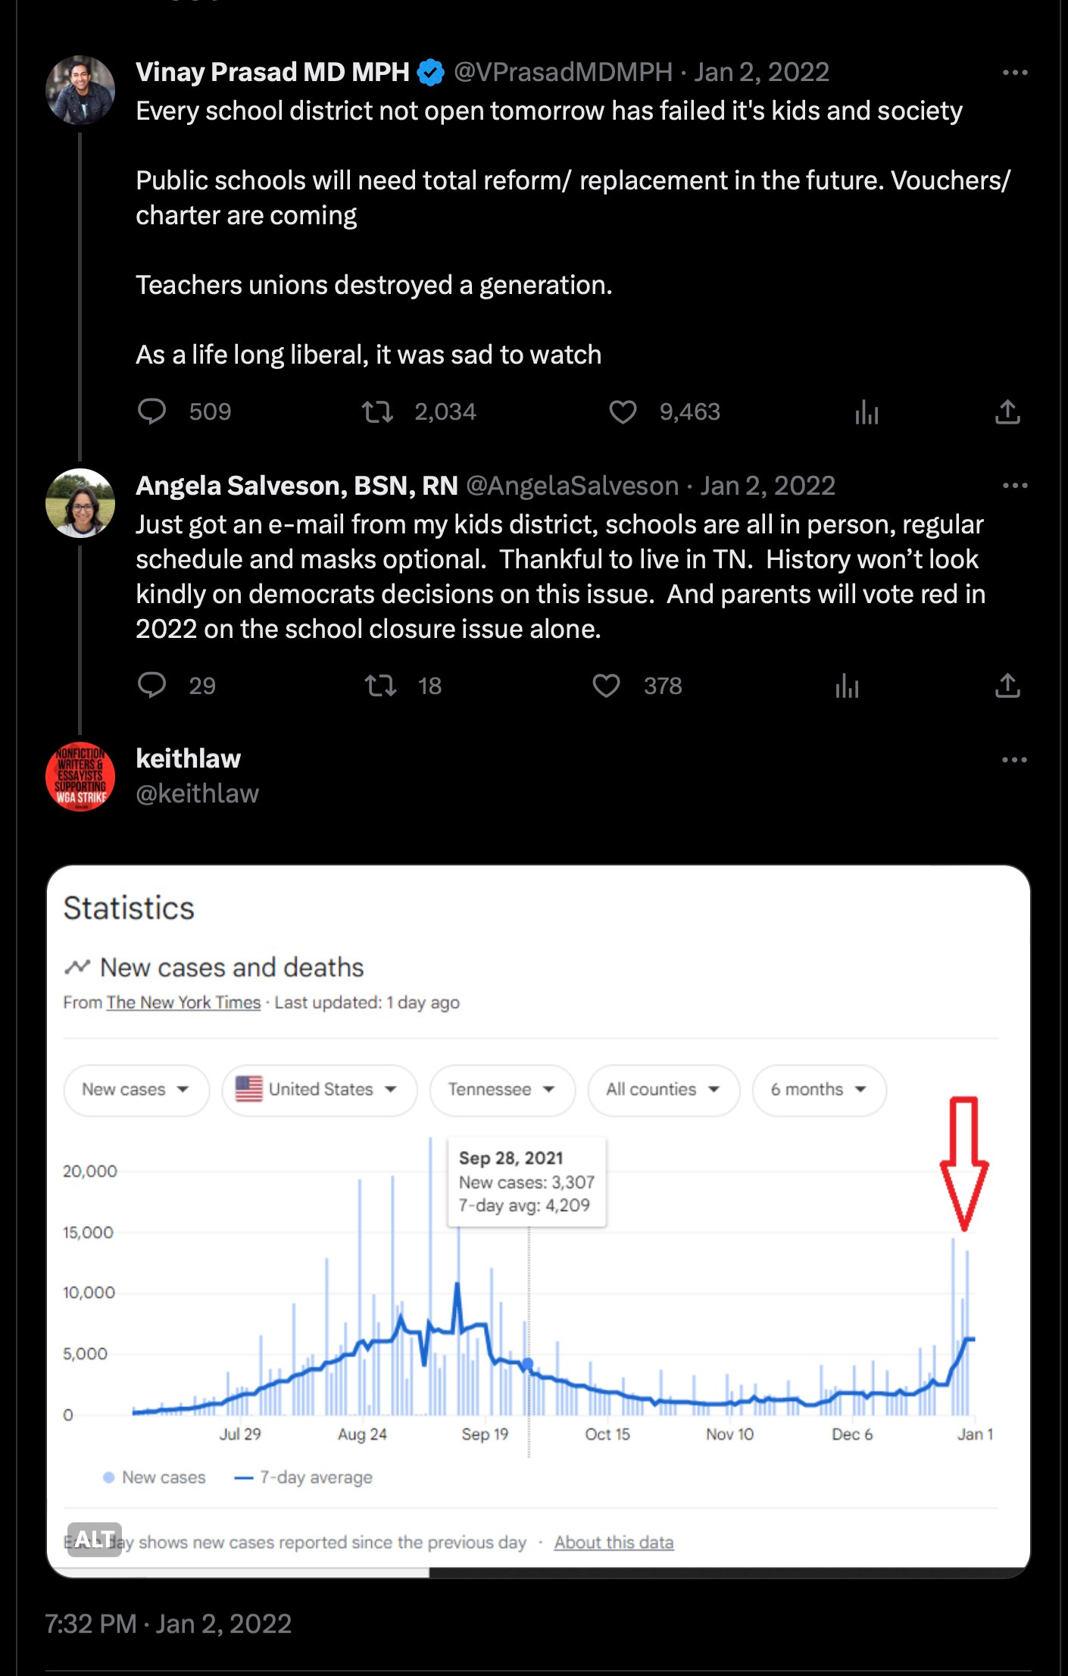Like Angela Salveson's tweet

tap(606, 686)
